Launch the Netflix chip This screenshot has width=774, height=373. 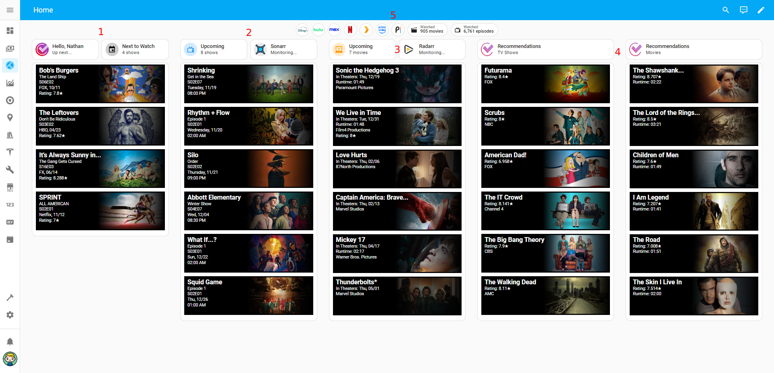350,30
